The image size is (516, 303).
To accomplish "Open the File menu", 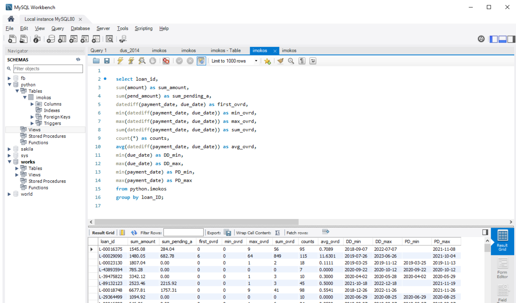I will [9, 28].
